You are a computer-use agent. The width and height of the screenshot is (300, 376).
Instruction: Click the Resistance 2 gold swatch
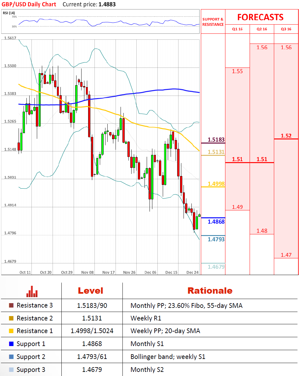(11, 318)
